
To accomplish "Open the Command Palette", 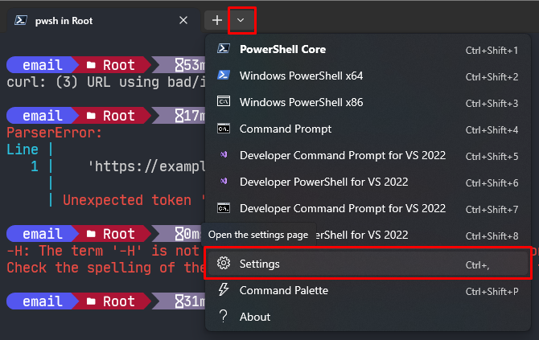I will [368, 290].
